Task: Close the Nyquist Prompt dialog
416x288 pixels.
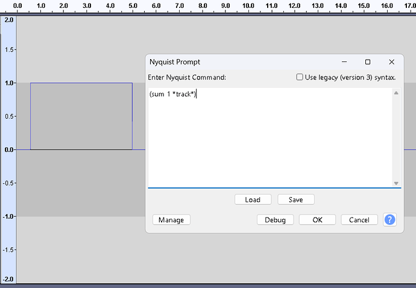Action: [391, 62]
